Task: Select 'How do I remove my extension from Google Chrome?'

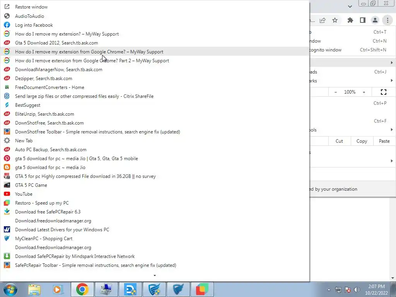Action: (x=155, y=52)
